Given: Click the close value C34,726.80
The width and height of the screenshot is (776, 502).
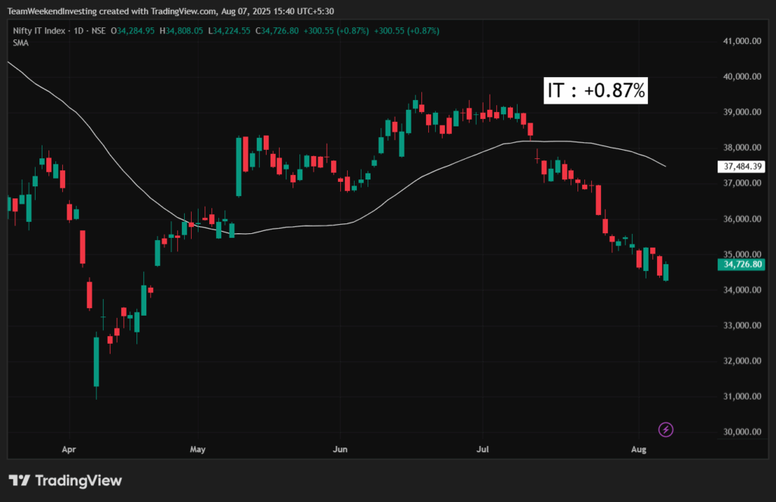Looking at the screenshot, I should tap(277, 30).
